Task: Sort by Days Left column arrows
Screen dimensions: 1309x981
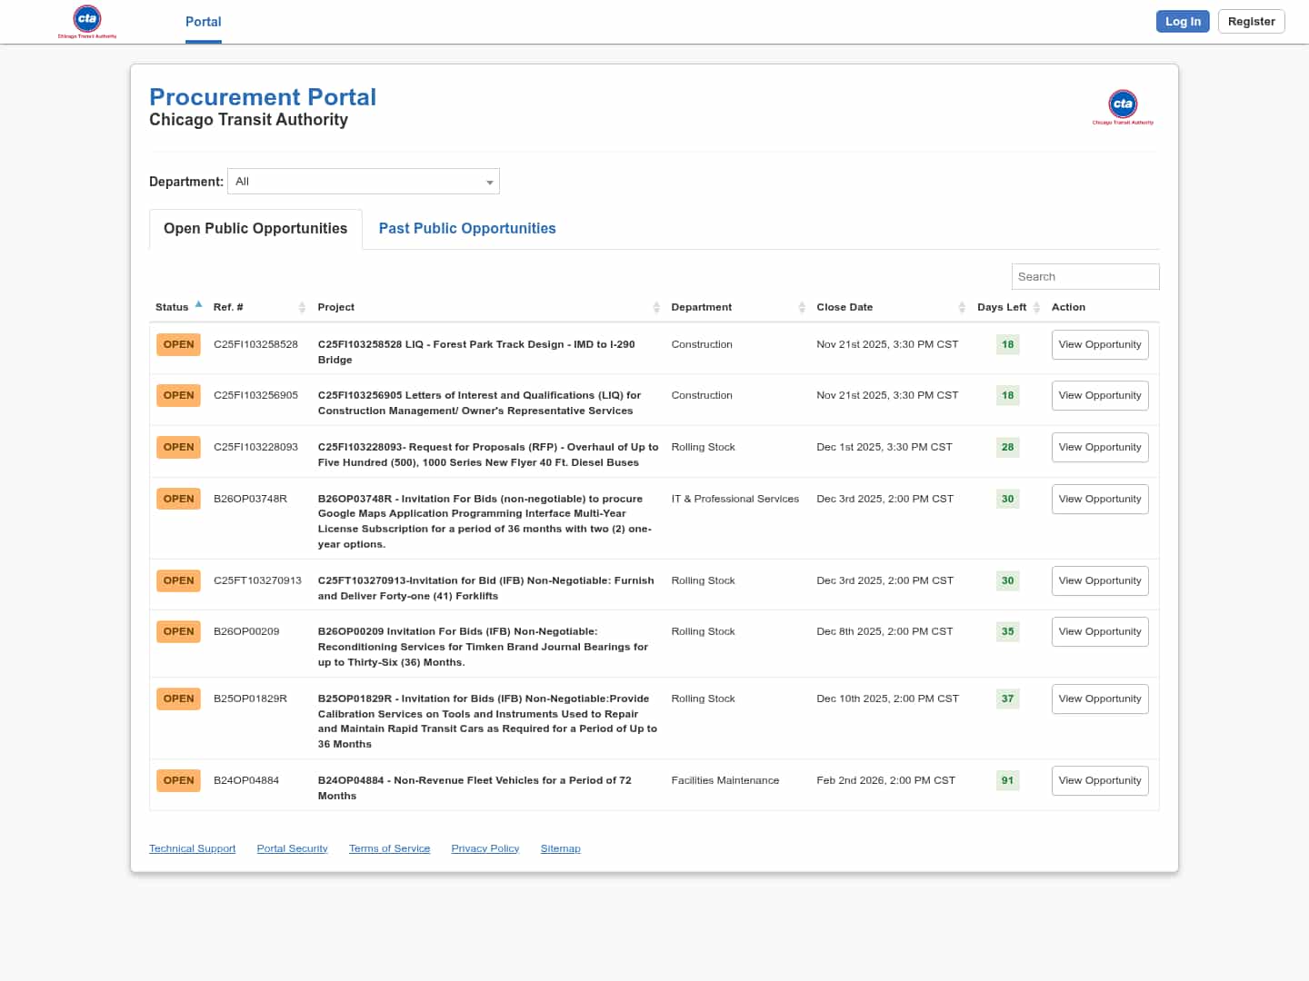Action: tap(1036, 308)
